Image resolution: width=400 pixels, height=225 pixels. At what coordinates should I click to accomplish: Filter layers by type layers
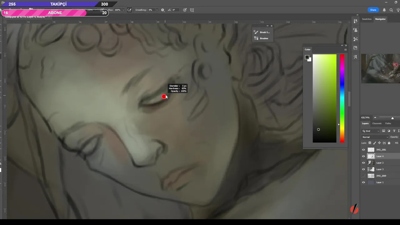point(394,131)
